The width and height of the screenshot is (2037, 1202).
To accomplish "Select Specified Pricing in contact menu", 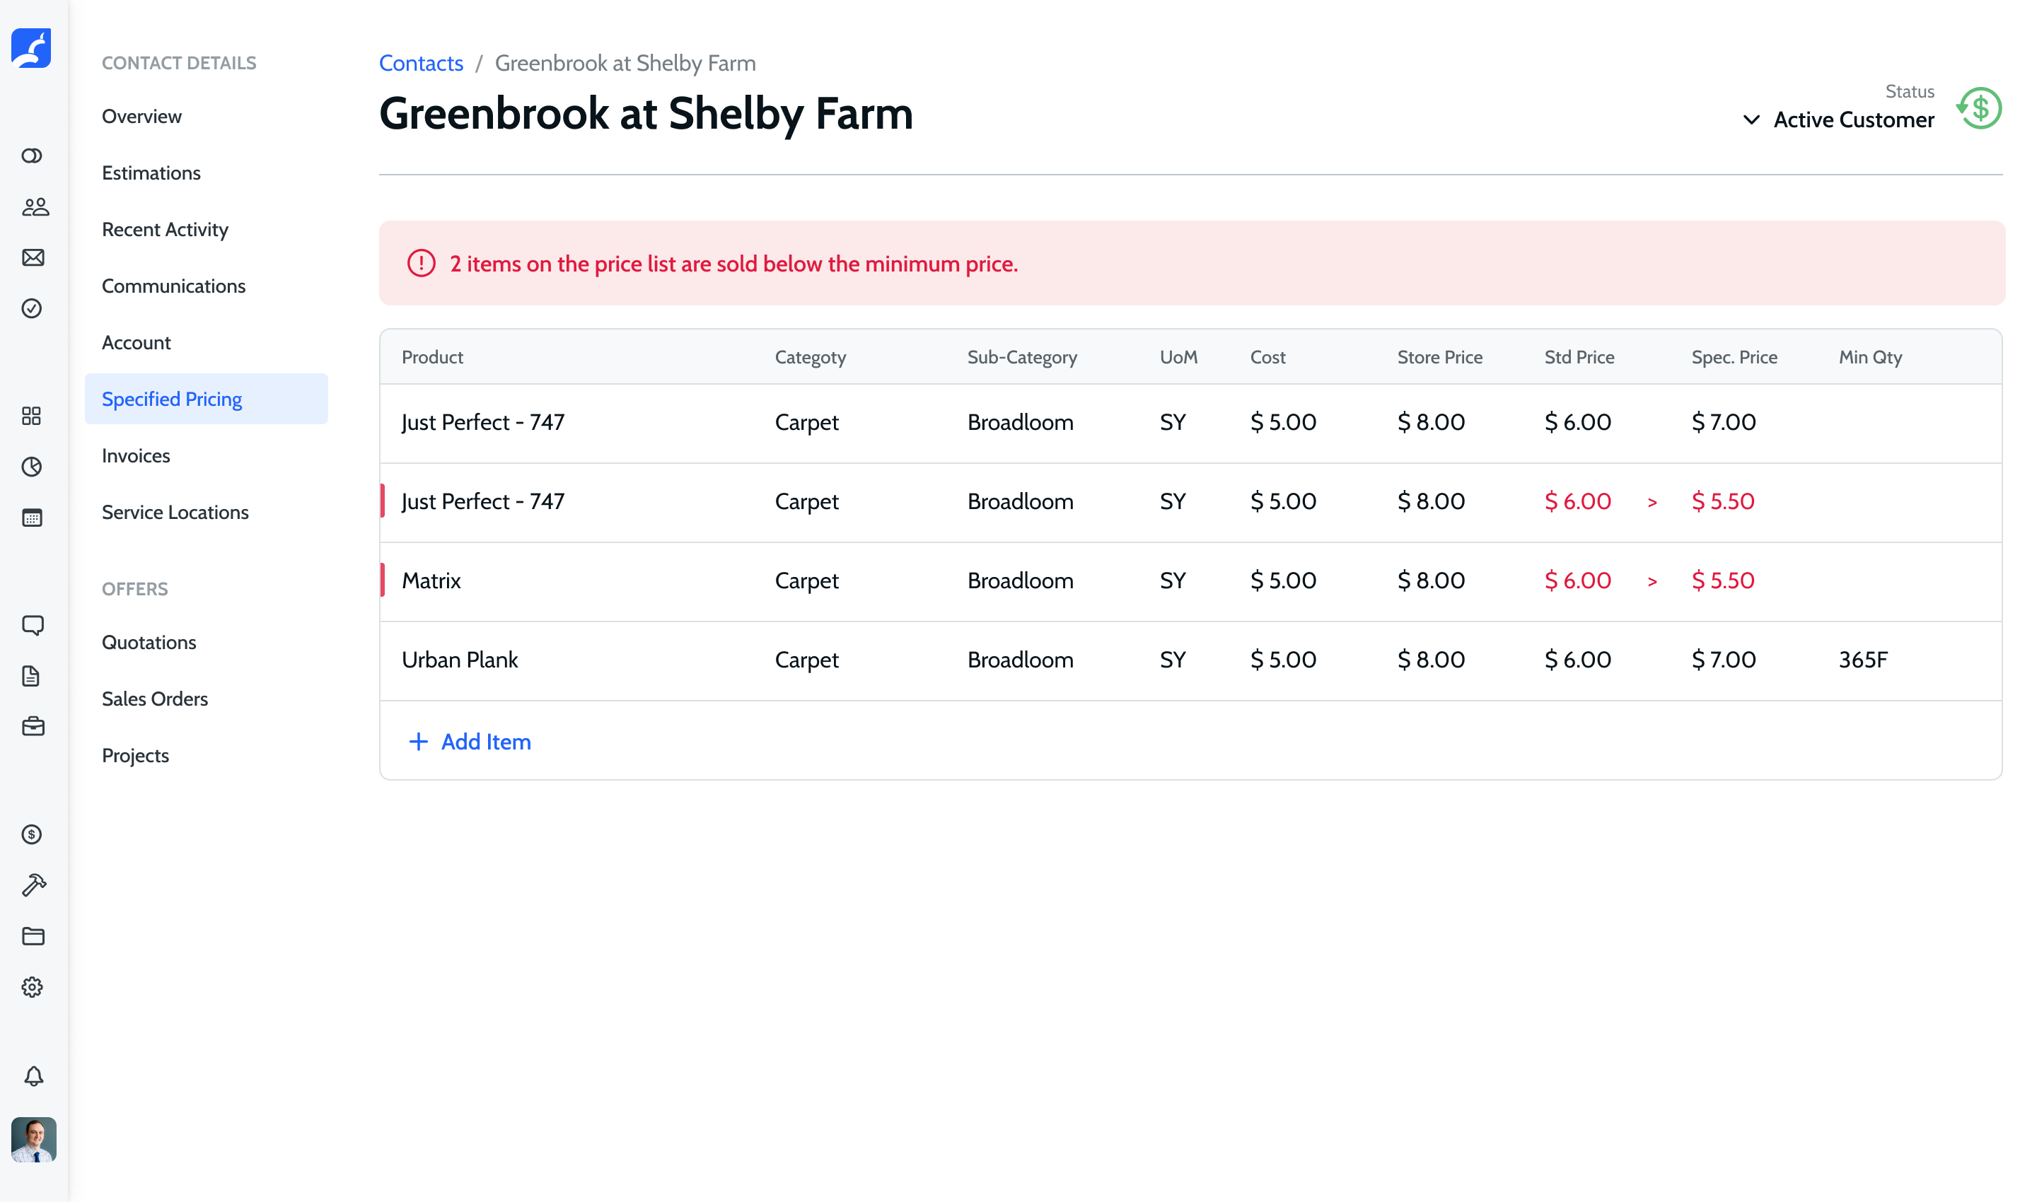I will click(172, 399).
